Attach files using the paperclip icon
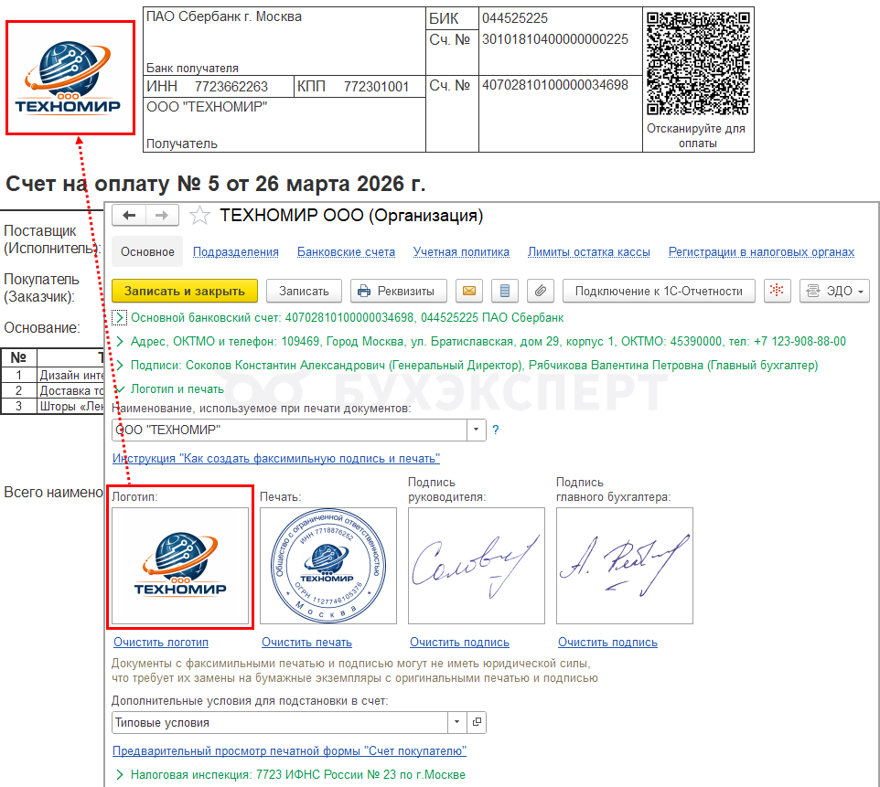 point(541,291)
